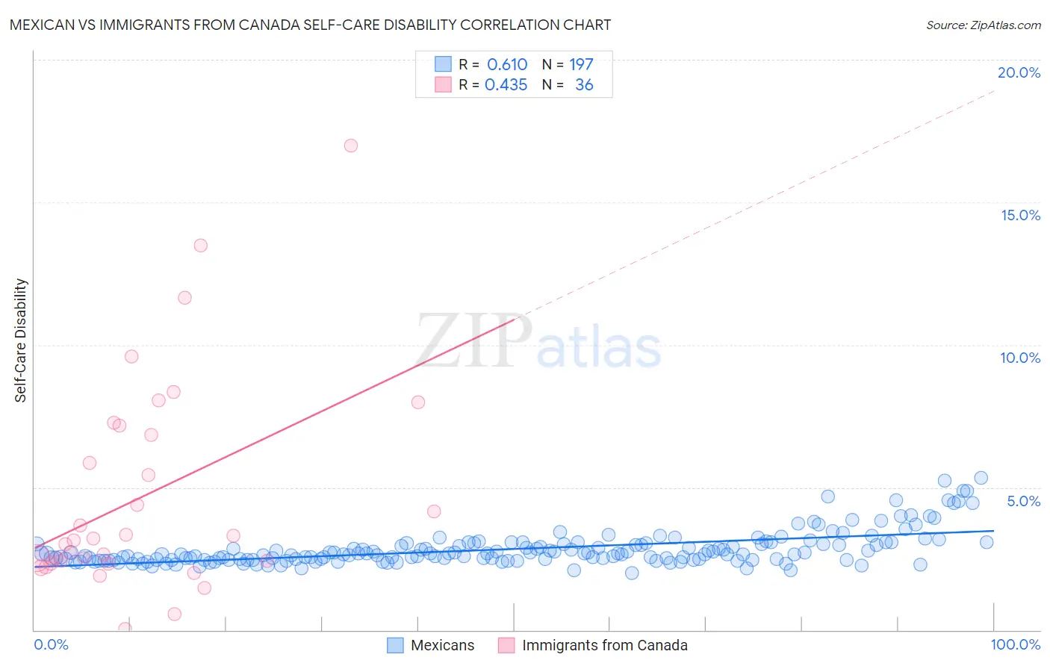Click the pink swatch beside R = 0.435
Image resolution: width=1050 pixels, height=666 pixels.
click(444, 84)
